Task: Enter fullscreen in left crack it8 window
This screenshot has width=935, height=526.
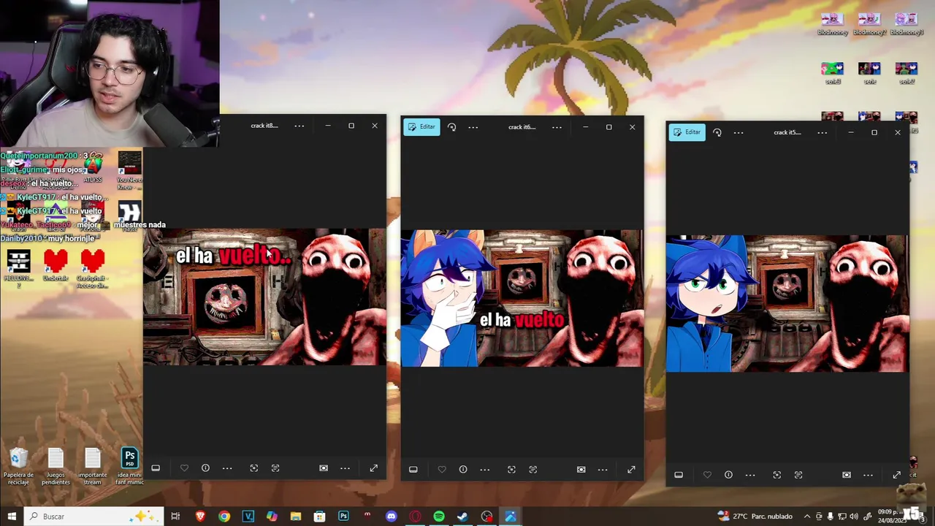Action: click(373, 468)
